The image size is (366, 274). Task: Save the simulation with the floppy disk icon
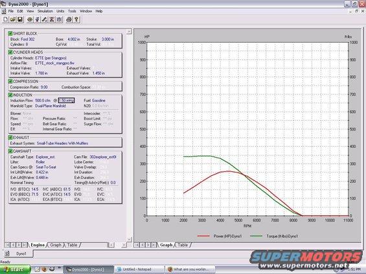pos(20,19)
